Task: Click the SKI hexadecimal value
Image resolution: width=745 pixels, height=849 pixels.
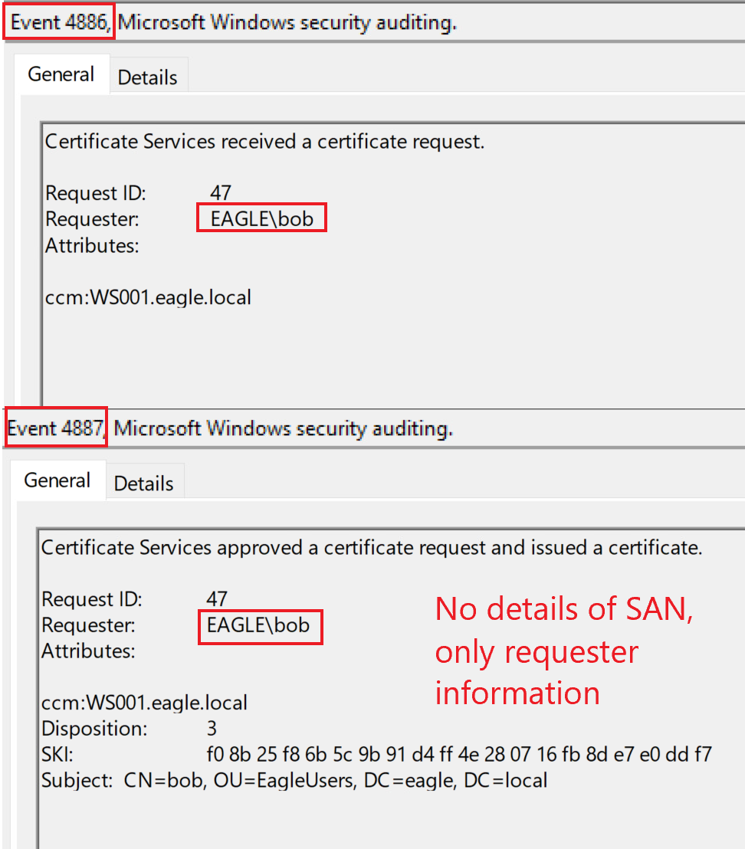Action: pyautogui.click(x=459, y=755)
